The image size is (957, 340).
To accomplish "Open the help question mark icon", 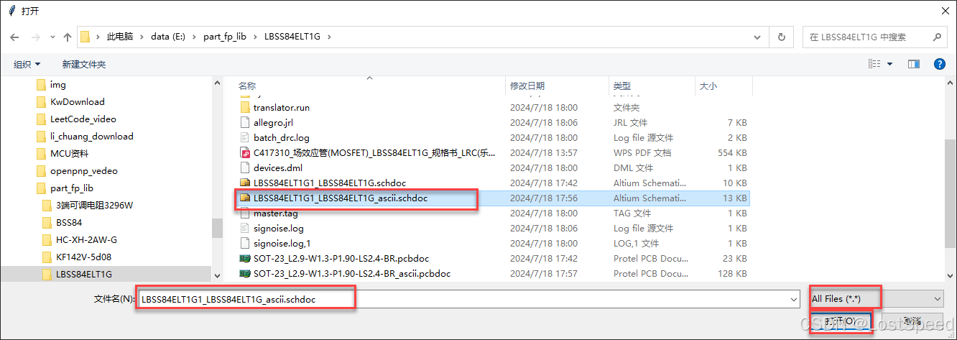I will 939,64.
